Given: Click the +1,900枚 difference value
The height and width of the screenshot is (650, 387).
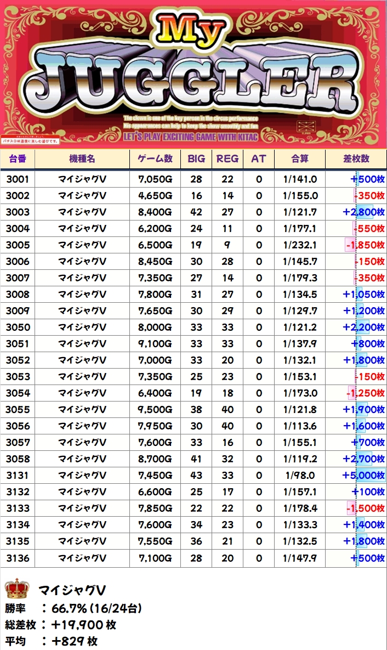Looking at the screenshot, I should point(364,410).
